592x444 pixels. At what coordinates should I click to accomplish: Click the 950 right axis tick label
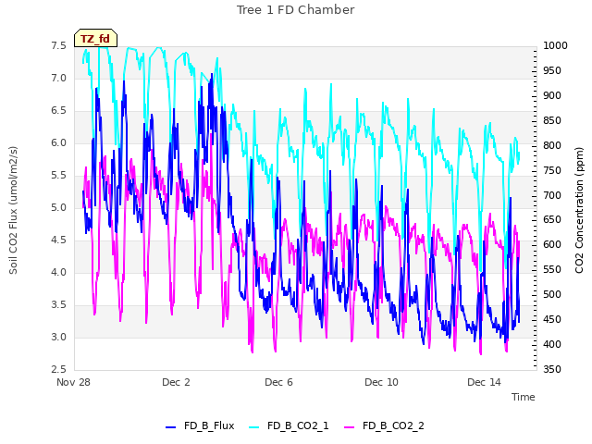(552, 70)
